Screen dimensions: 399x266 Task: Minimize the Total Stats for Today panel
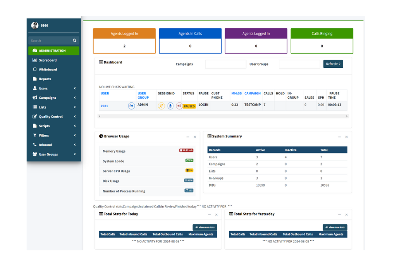[210, 215]
